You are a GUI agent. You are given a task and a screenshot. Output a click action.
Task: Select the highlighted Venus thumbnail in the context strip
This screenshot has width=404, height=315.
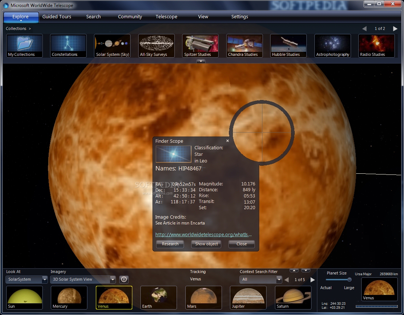point(114,297)
